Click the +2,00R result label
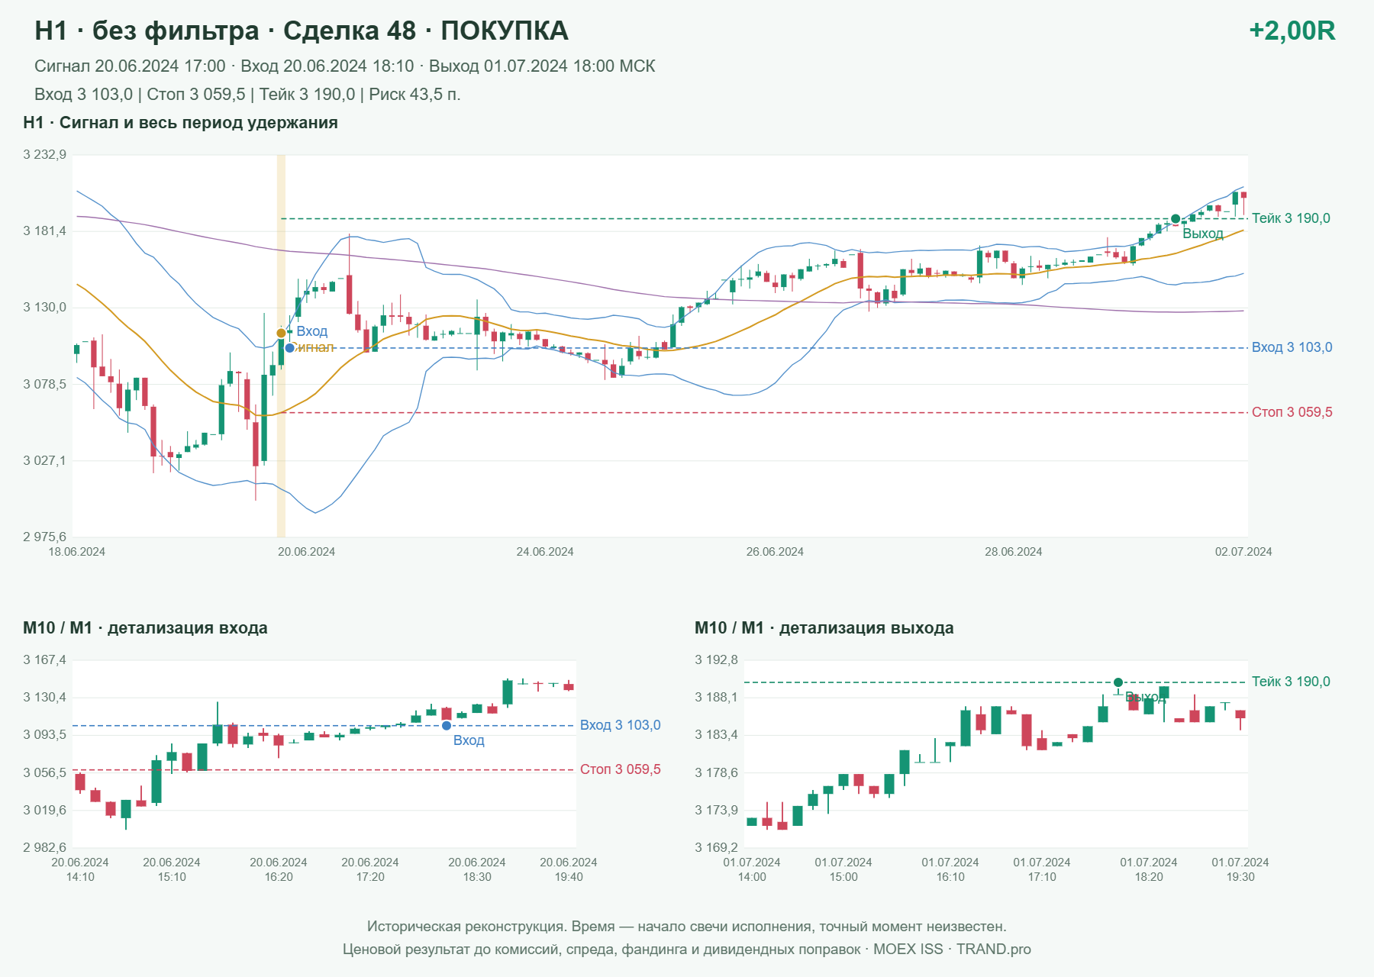Screen dimensions: 1374x977 1292,31
